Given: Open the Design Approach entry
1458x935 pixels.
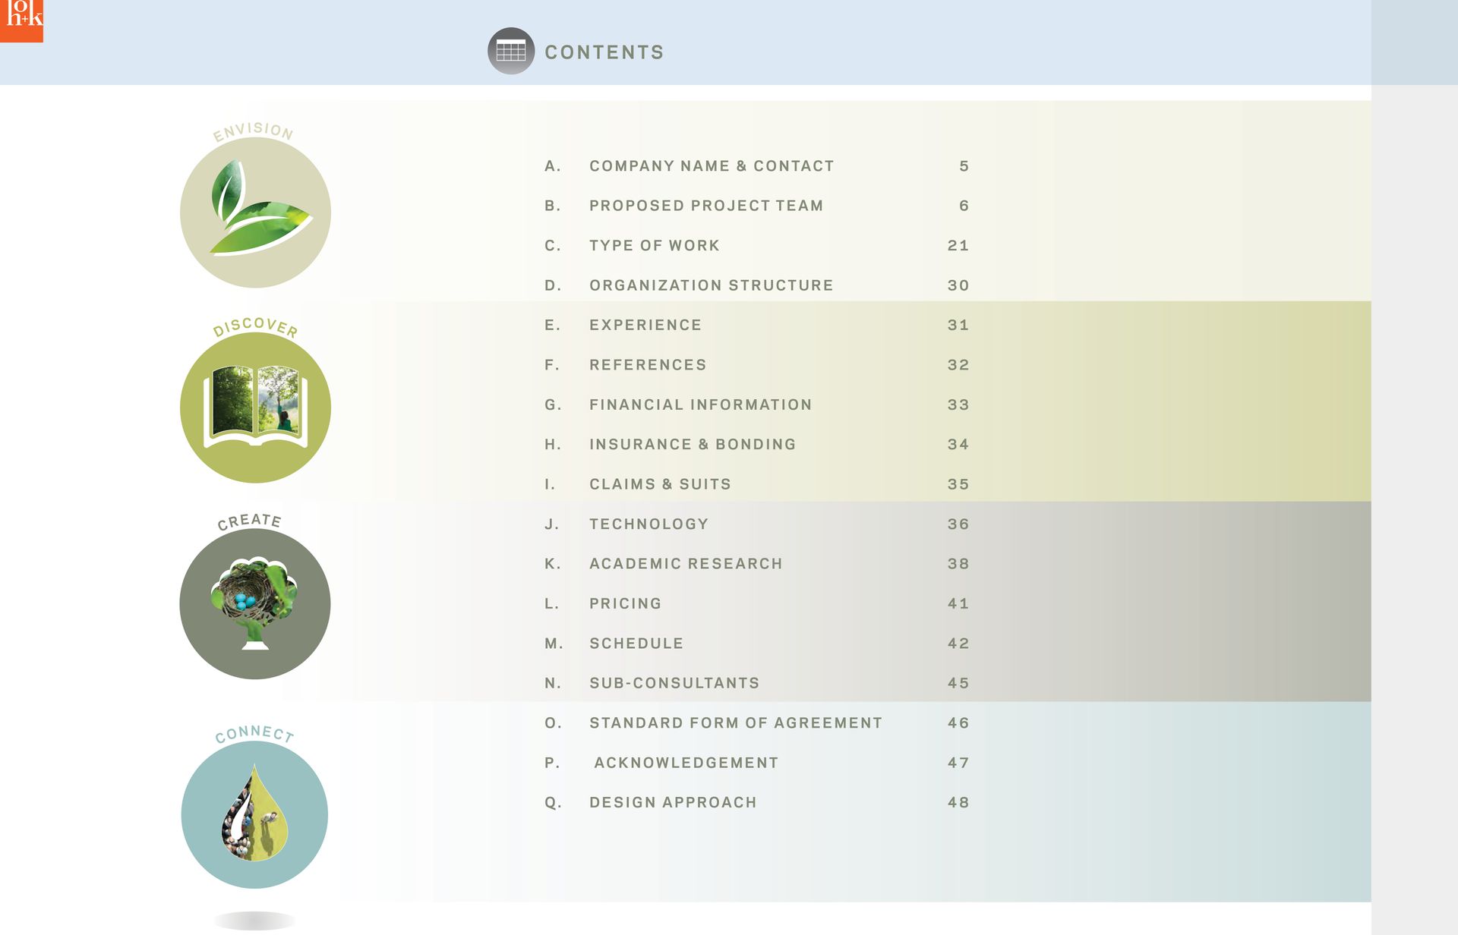Looking at the screenshot, I should pyautogui.click(x=673, y=803).
